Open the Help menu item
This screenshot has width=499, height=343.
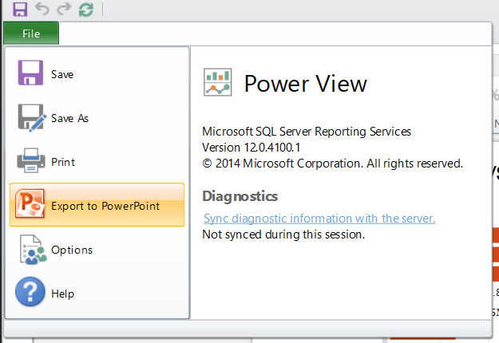[62, 294]
